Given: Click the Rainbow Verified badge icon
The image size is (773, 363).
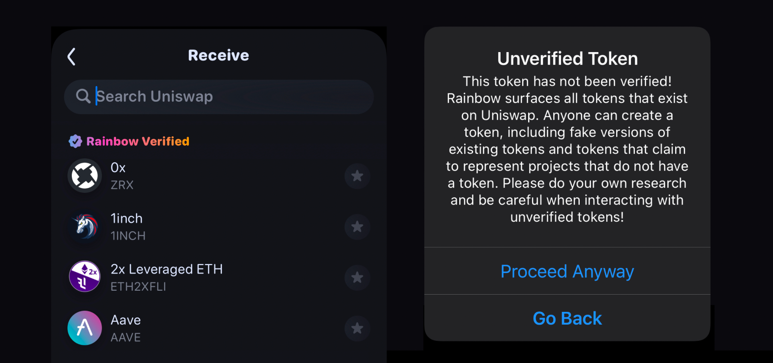Looking at the screenshot, I should coord(75,142).
